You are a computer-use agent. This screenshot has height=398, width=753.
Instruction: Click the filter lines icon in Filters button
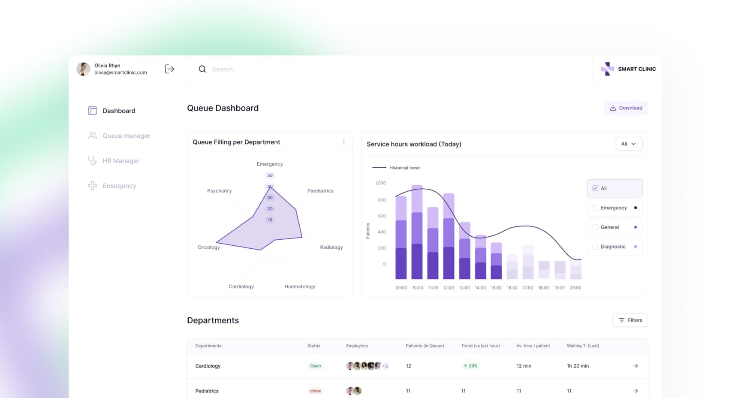pos(621,320)
